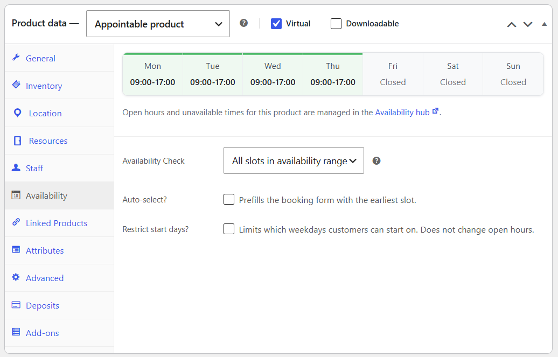
Task: Click the external link icon after Availability hub
Action: [435, 111]
